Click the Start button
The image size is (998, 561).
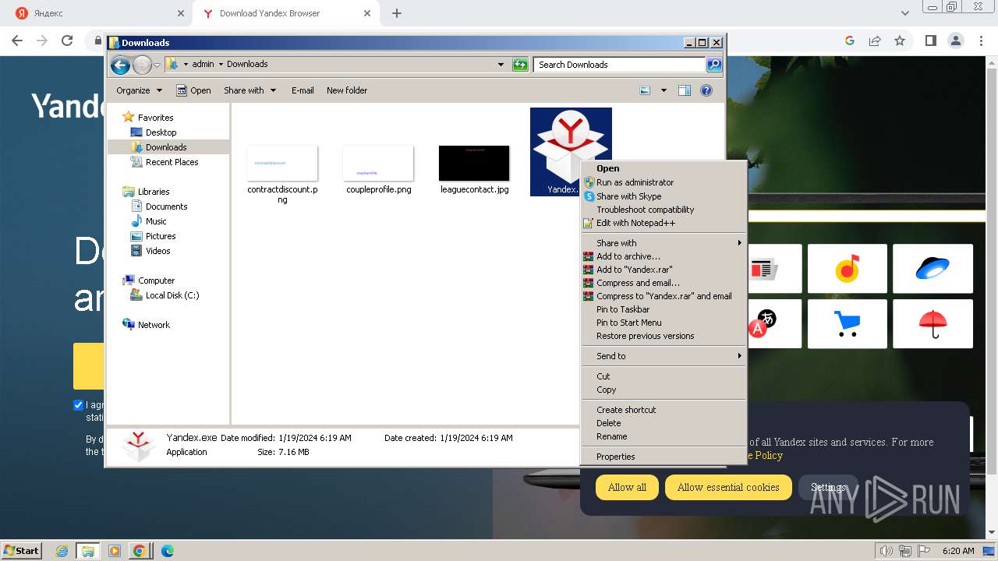(x=22, y=550)
